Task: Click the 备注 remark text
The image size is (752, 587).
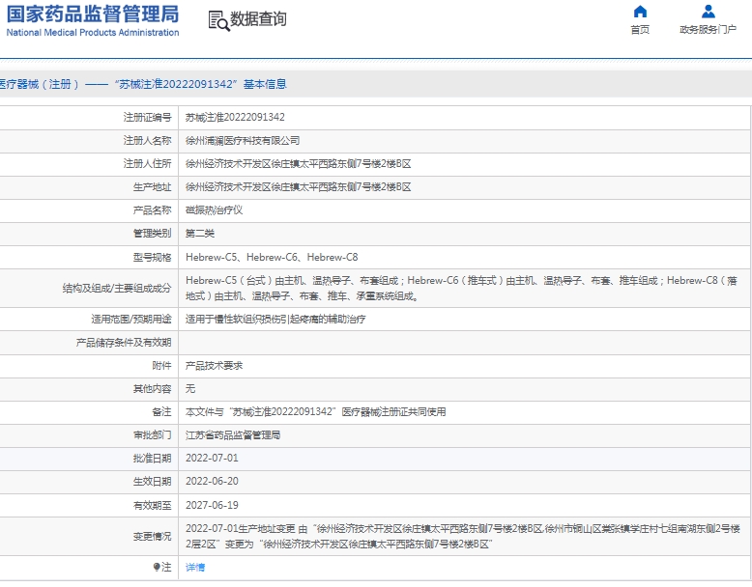Action: pyautogui.click(x=315, y=411)
